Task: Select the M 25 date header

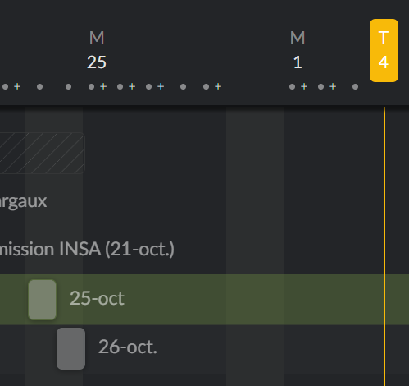Action: pyautogui.click(x=97, y=50)
